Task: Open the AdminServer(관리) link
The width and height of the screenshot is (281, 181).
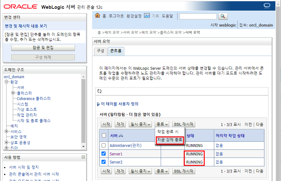Action: [x=126, y=146]
